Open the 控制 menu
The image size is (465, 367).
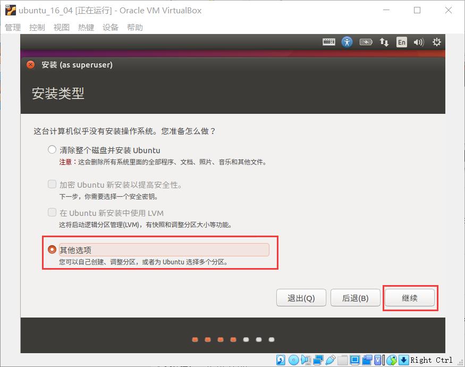point(37,27)
